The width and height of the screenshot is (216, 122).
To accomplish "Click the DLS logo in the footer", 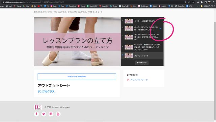I will click(x=38, y=107).
